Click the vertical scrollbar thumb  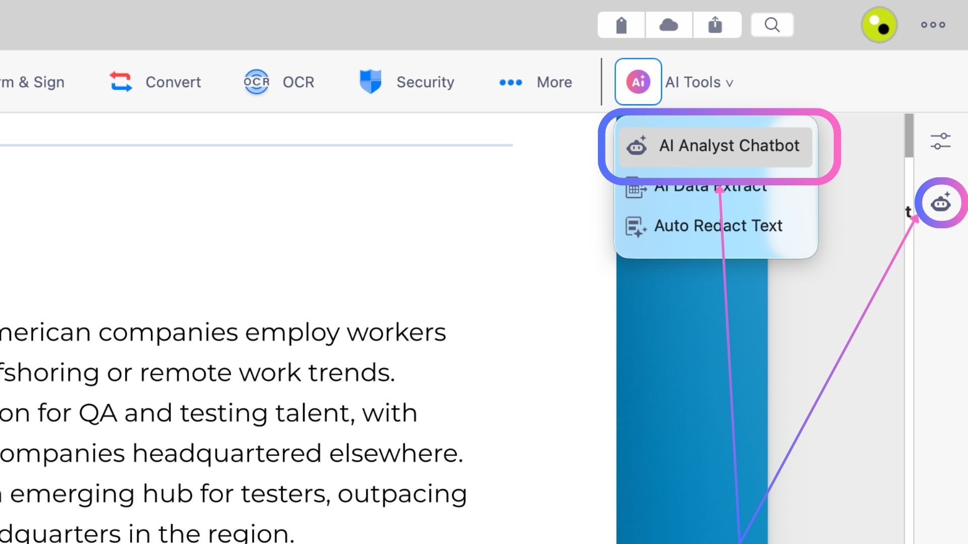tap(909, 135)
